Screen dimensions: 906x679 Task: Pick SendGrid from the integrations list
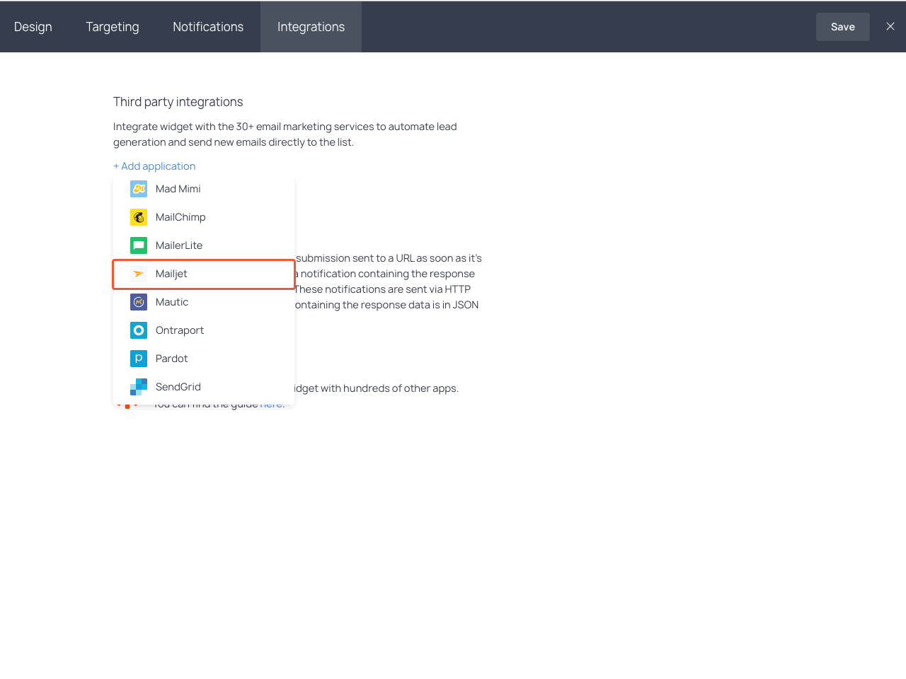tap(178, 387)
